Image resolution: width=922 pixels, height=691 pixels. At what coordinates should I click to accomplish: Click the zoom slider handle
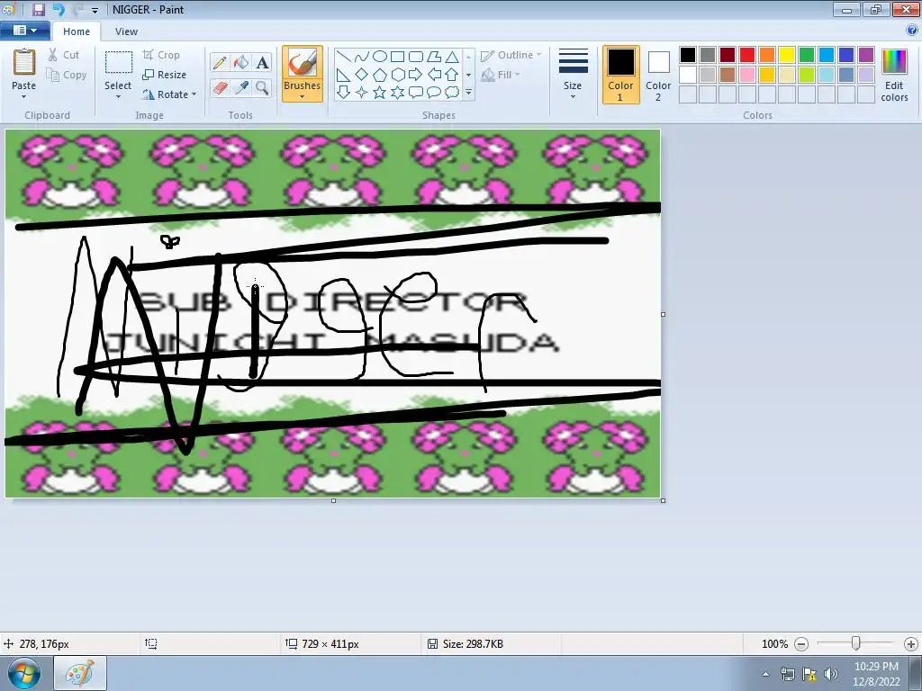856,644
